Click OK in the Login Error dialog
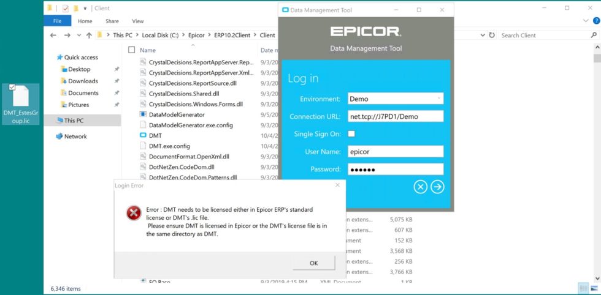Image resolution: width=601 pixels, height=295 pixels. (313, 263)
